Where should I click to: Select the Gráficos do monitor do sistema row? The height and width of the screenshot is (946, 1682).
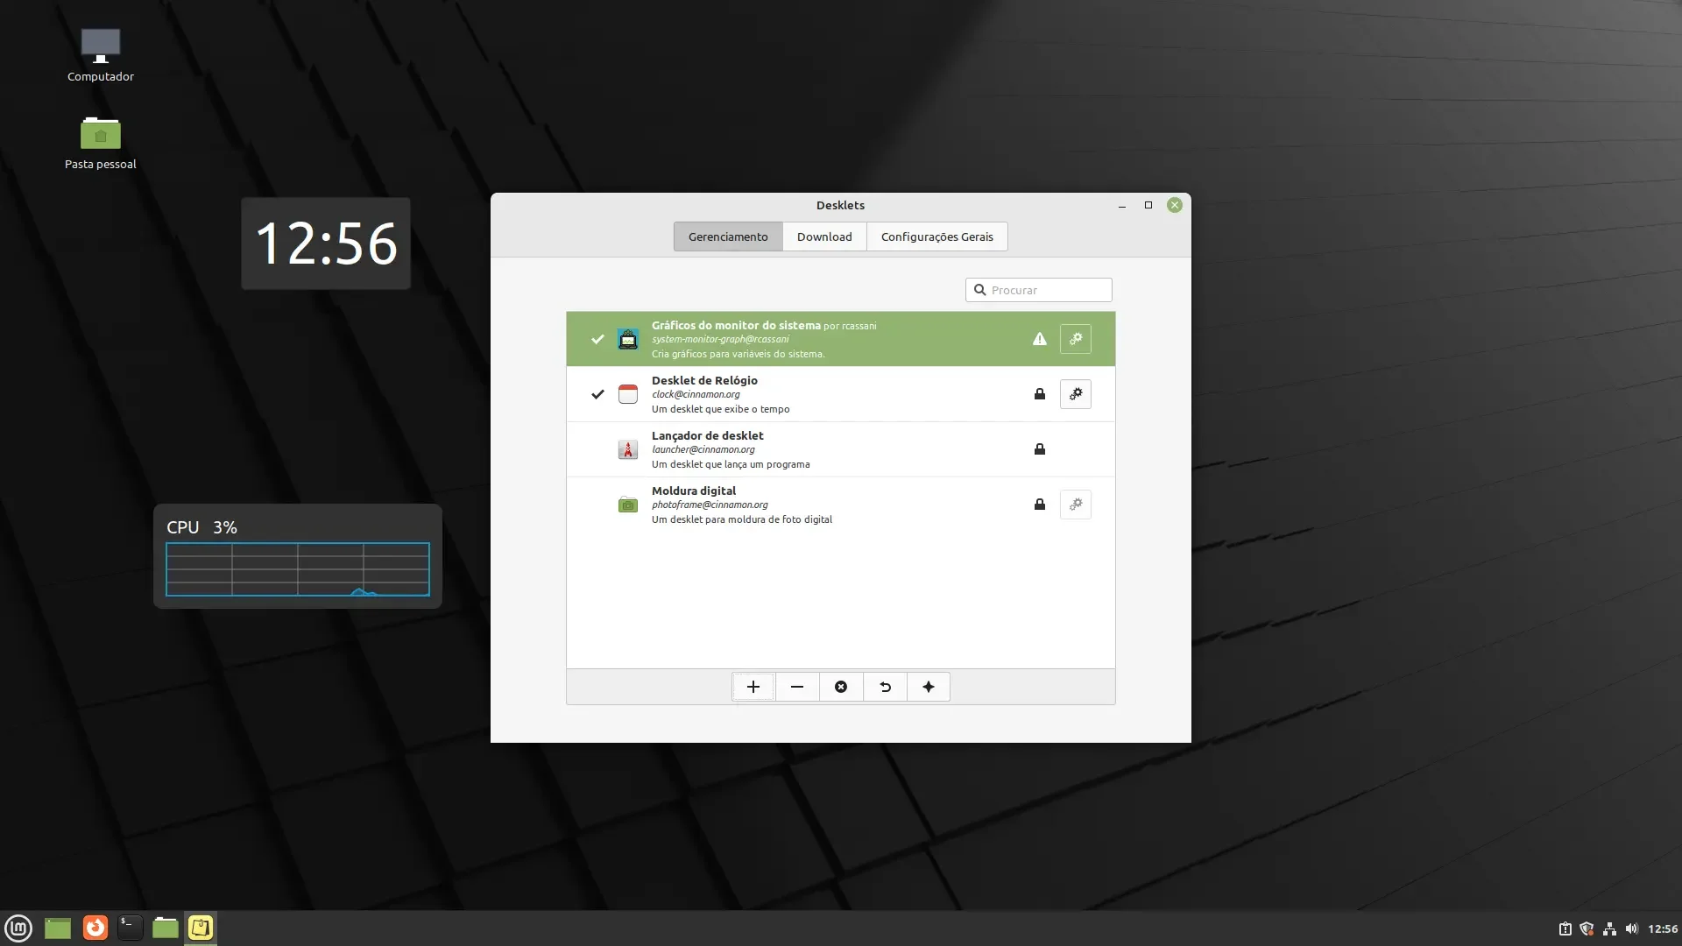coord(841,339)
